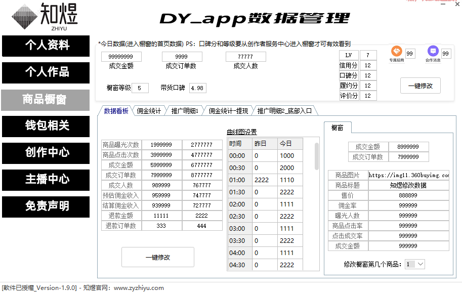Open the 专属招商 handshake icon
The image size is (462, 293).
click(x=397, y=52)
